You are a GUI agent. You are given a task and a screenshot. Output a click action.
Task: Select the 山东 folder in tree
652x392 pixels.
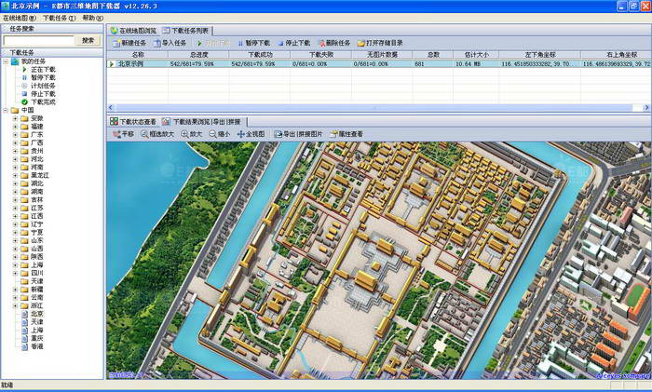click(32, 240)
